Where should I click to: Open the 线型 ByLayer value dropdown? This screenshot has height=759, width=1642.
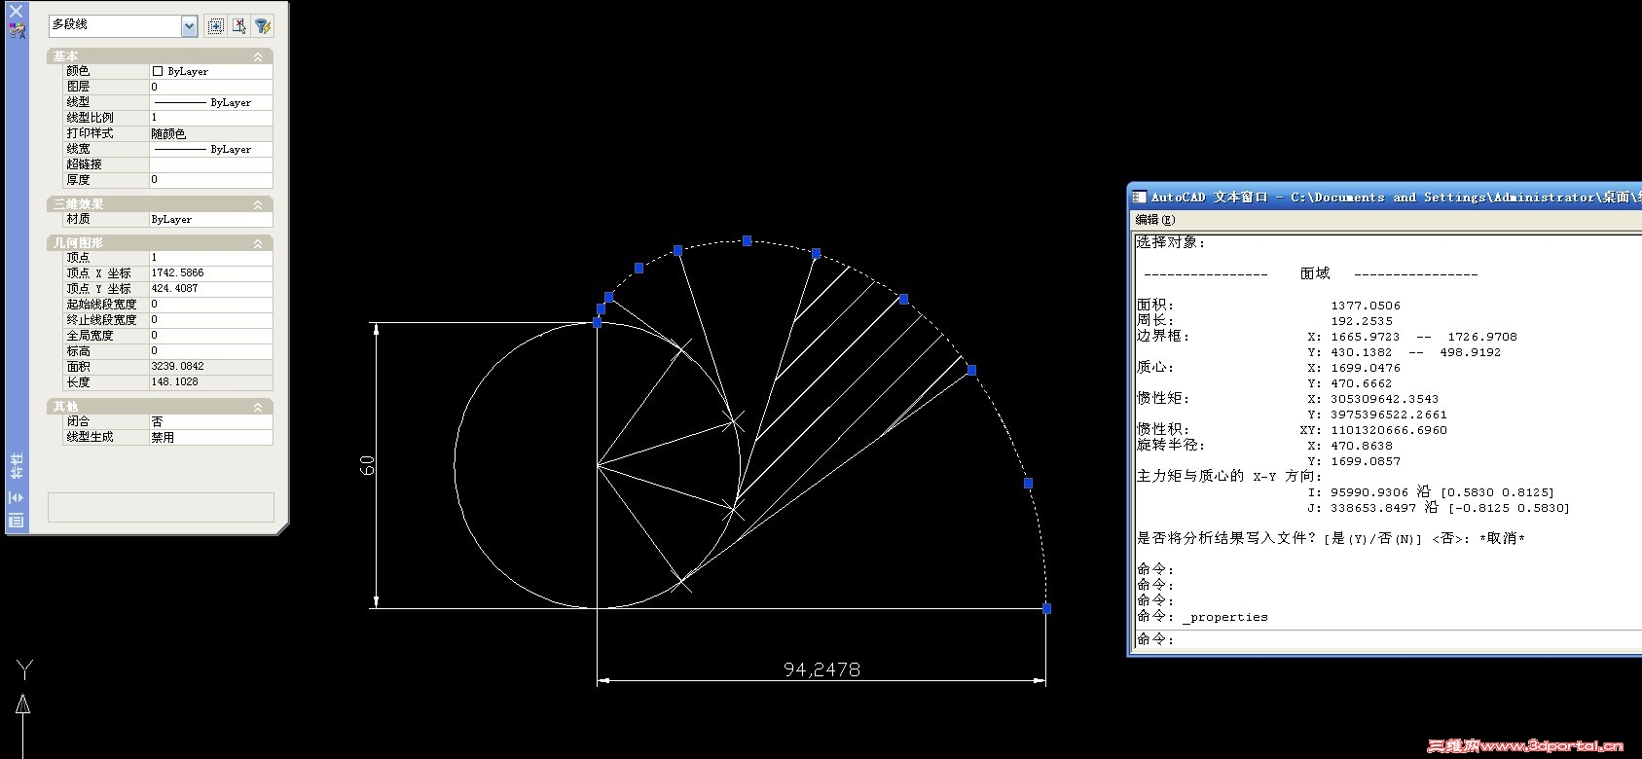pos(210,102)
